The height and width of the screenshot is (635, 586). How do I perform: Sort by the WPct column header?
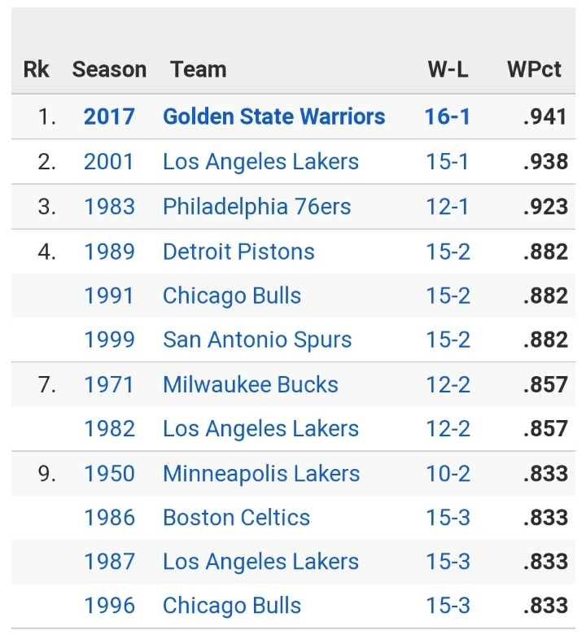click(x=534, y=69)
